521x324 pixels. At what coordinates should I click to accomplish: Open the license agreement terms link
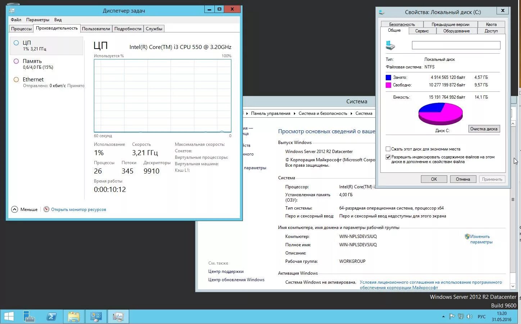431,285
